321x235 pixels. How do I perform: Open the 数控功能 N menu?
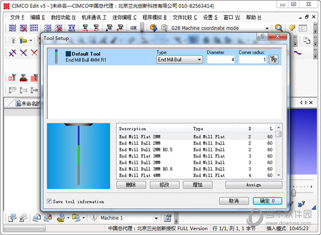[x=63, y=18]
